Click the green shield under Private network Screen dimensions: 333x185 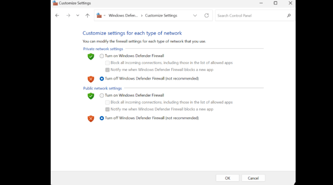point(91,56)
